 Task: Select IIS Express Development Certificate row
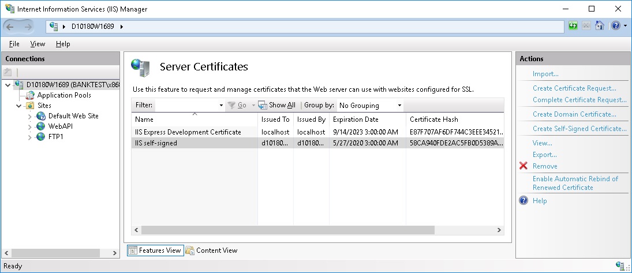tap(317, 132)
